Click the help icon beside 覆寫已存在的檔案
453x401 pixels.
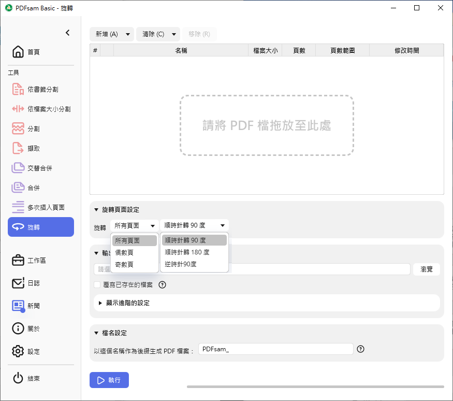[x=163, y=285]
